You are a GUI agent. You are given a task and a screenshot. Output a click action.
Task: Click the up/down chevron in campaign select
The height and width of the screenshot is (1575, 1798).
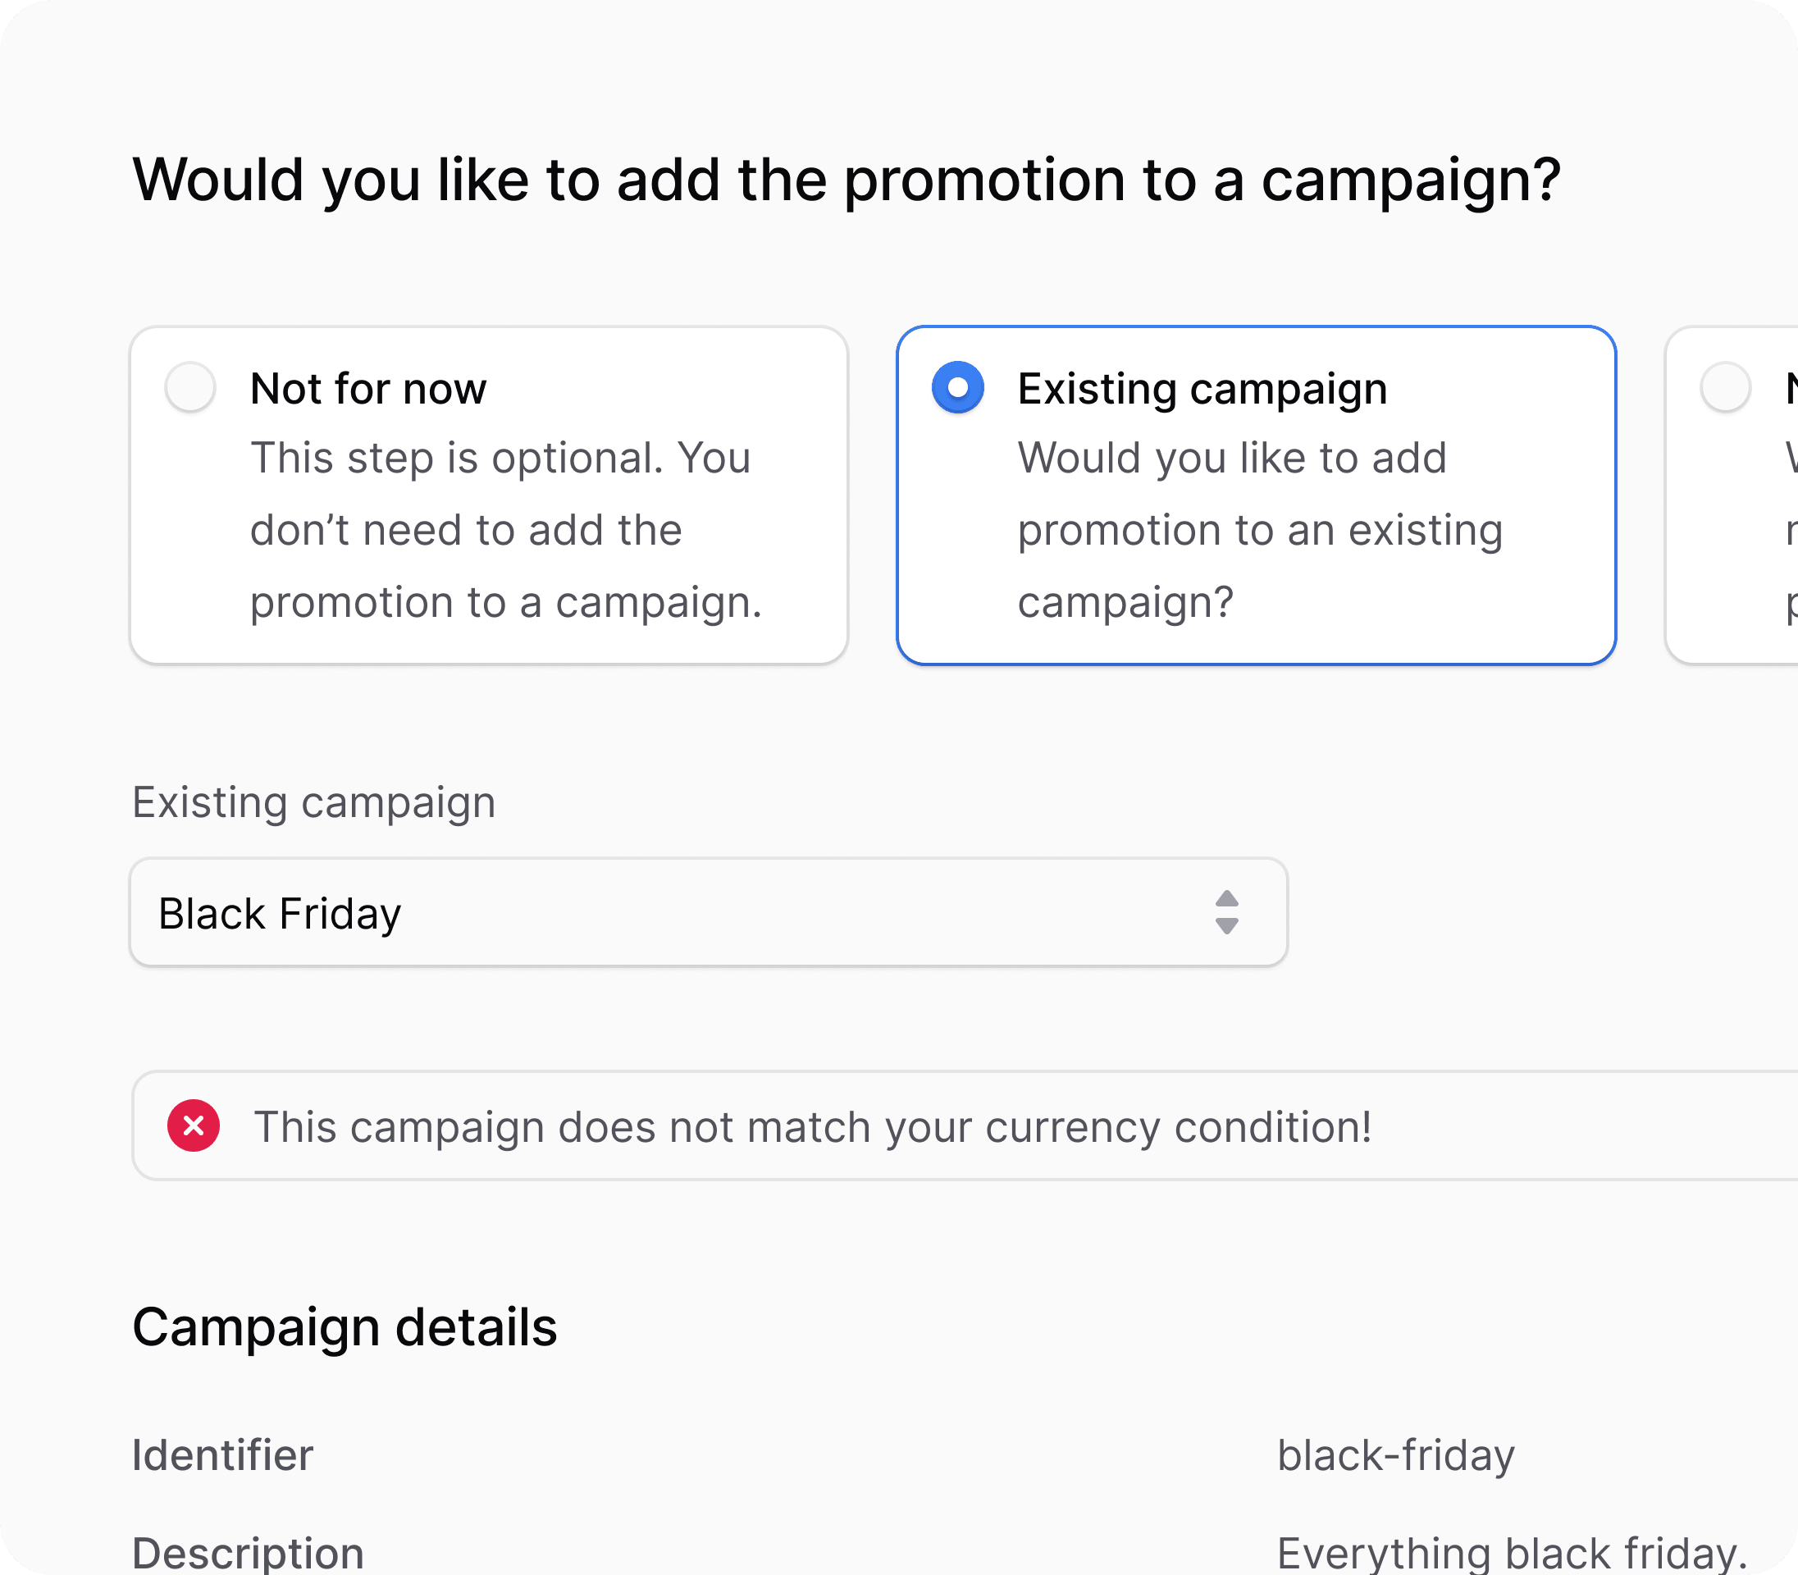[1227, 912]
